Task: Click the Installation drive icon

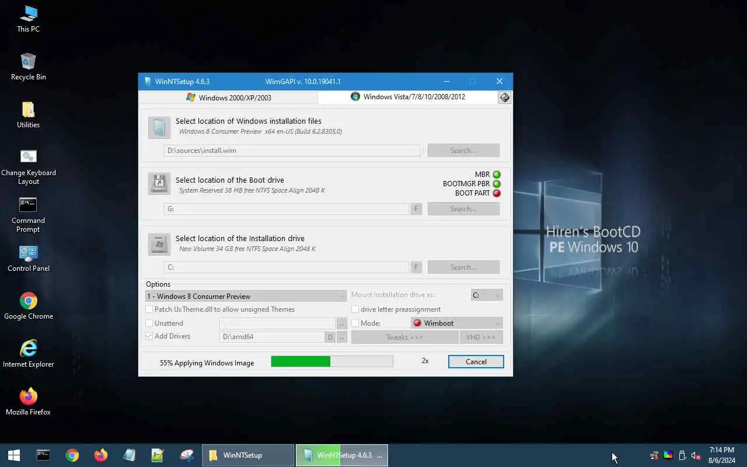Action: click(x=159, y=243)
